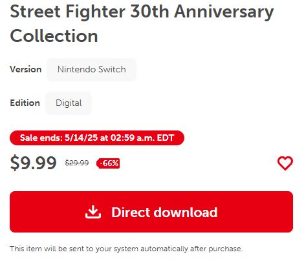Click the red Sale ends badge
The image size is (304, 259).
tap(97, 138)
